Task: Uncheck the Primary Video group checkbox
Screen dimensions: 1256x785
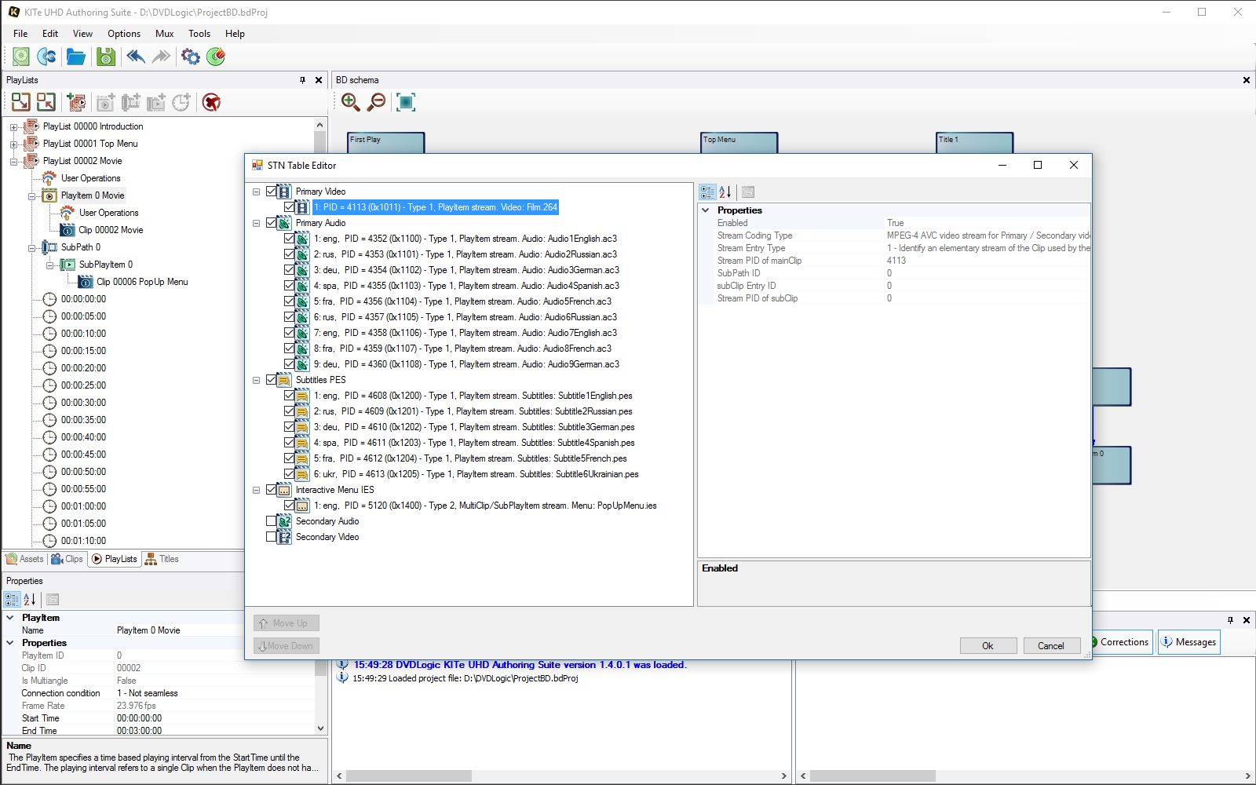Action: click(272, 192)
